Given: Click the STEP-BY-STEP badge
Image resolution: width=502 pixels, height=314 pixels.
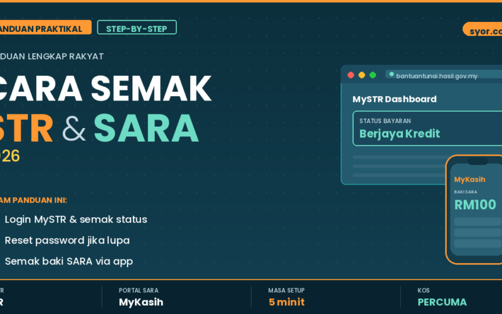Looking at the screenshot, I should [x=137, y=27].
